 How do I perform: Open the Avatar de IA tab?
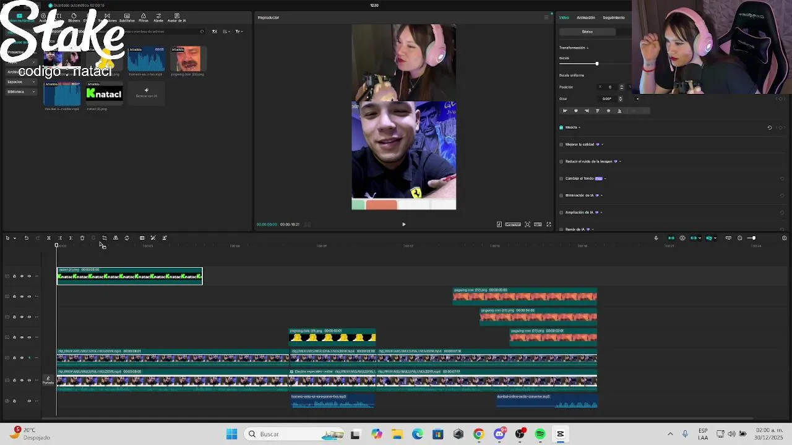point(177,17)
